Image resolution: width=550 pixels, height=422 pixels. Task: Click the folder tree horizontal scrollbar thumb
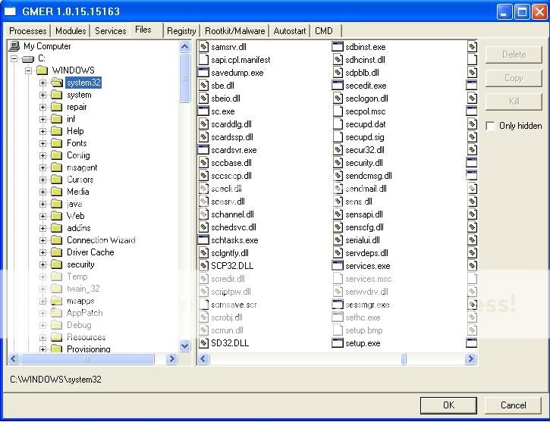point(87,358)
